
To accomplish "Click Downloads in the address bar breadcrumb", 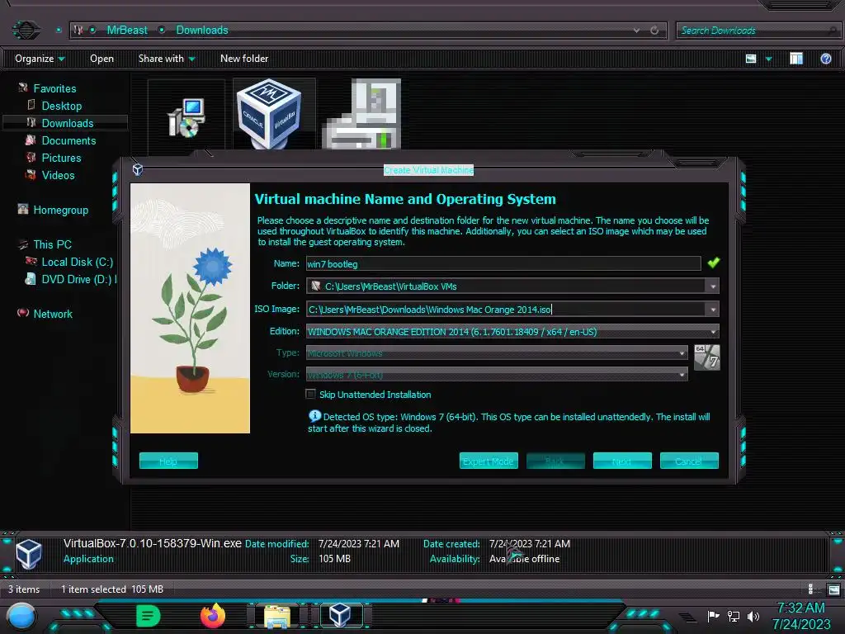I will [202, 31].
